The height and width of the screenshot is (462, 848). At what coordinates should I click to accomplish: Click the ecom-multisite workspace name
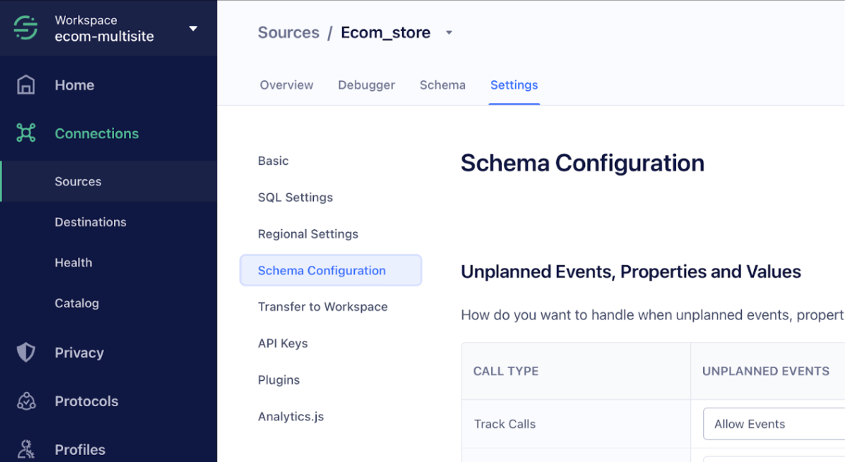pos(104,37)
